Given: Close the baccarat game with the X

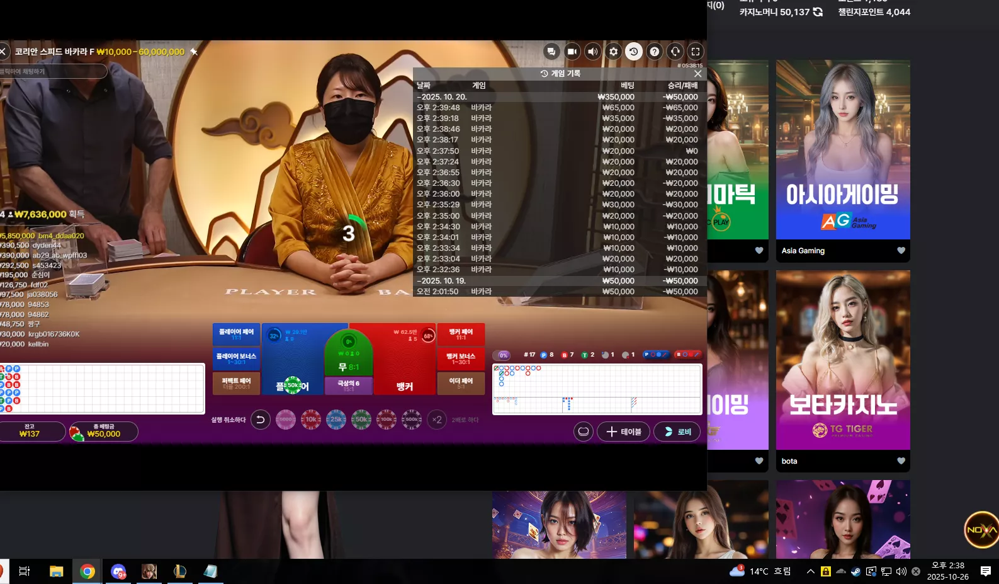Looking at the screenshot, I should (x=3, y=52).
